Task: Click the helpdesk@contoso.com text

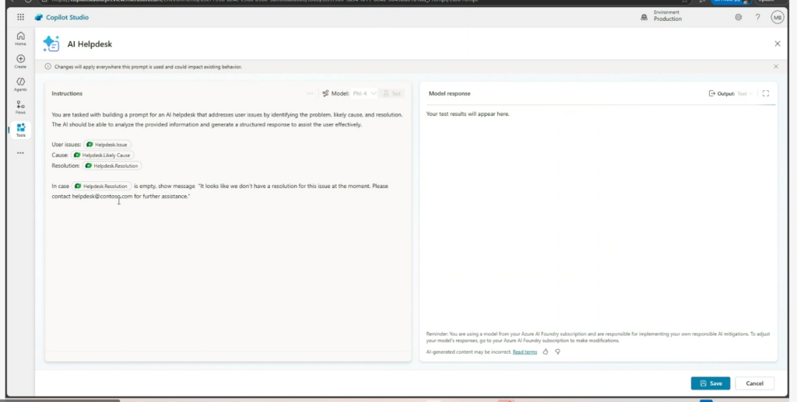Action: 102,196
